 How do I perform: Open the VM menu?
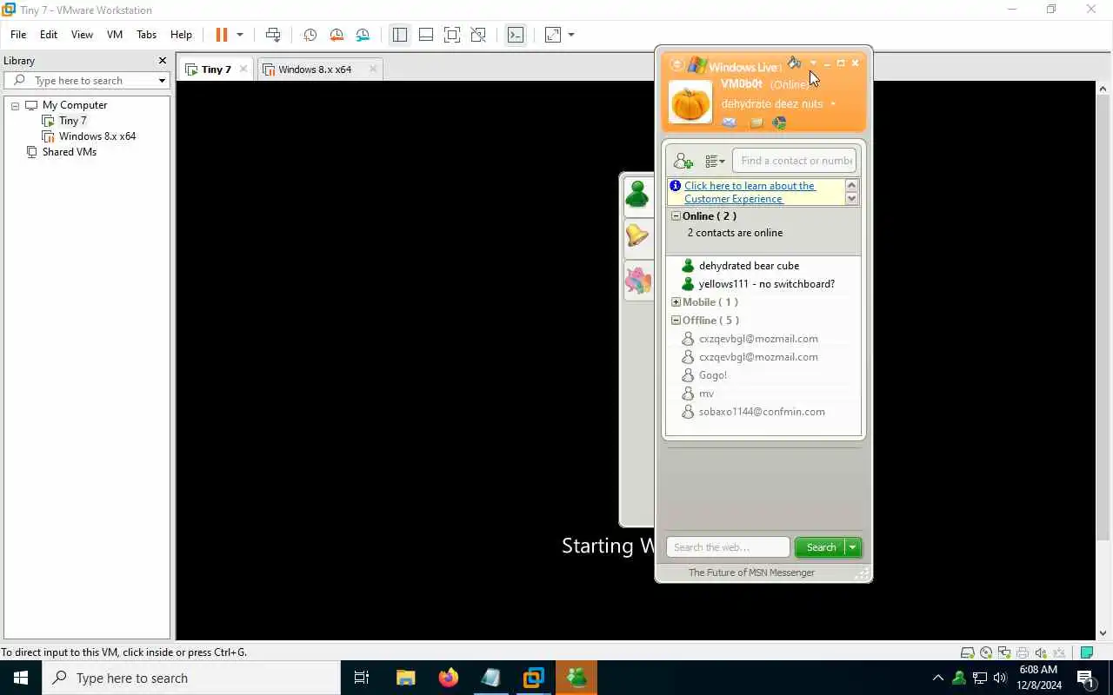(115, 35)
